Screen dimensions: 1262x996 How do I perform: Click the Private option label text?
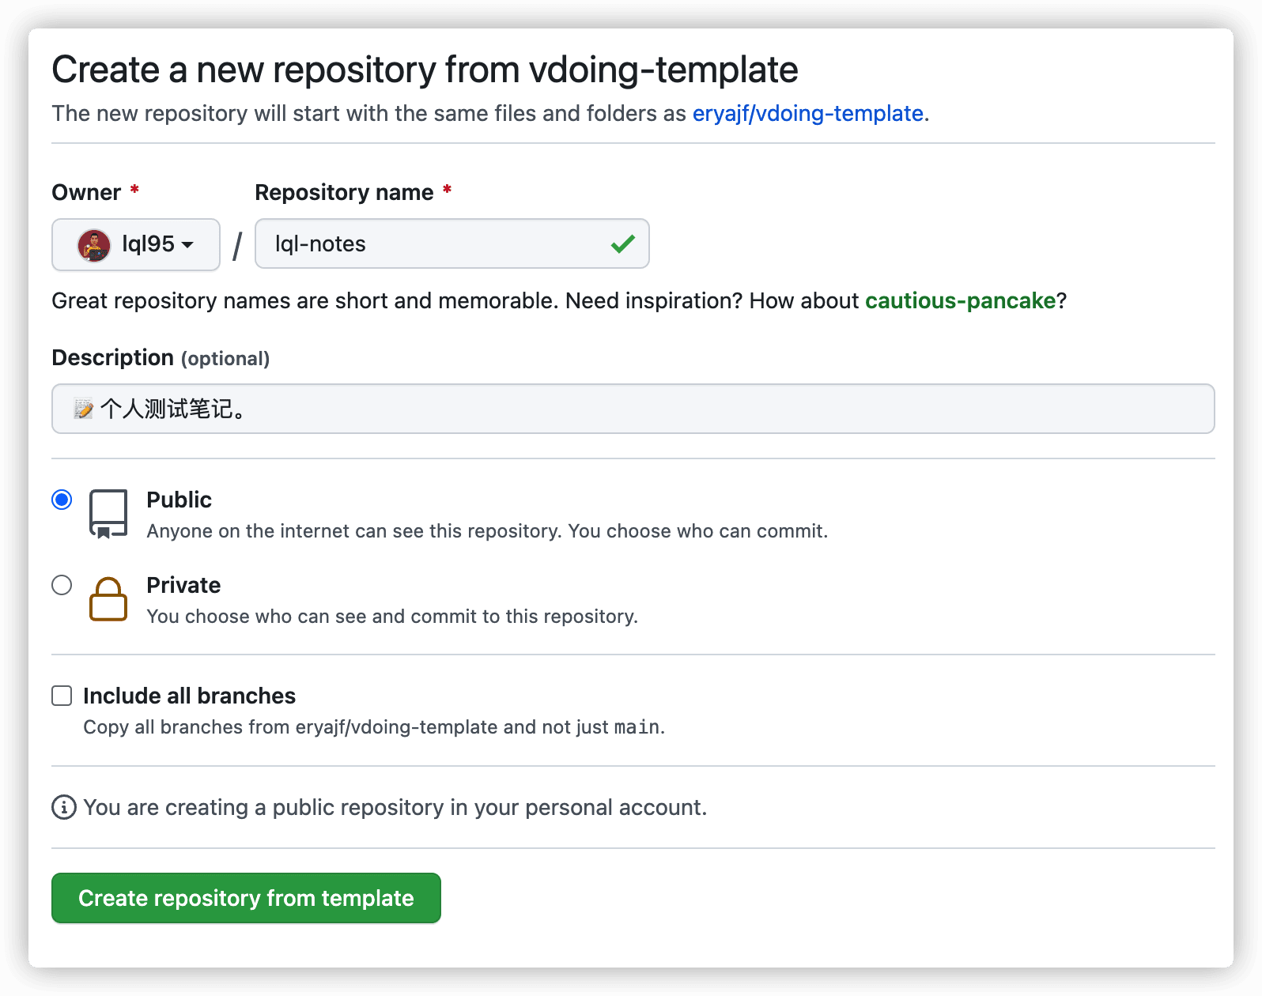point(183,585)
